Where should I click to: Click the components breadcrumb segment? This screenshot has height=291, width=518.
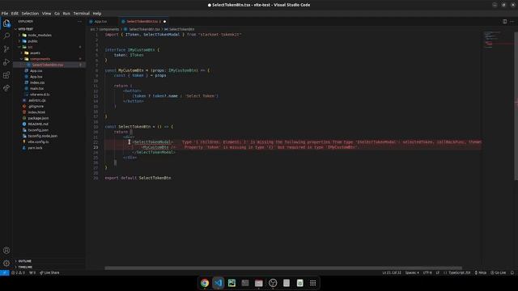(x=109, y=29)
